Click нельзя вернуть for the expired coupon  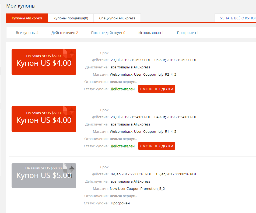[123, 196]
